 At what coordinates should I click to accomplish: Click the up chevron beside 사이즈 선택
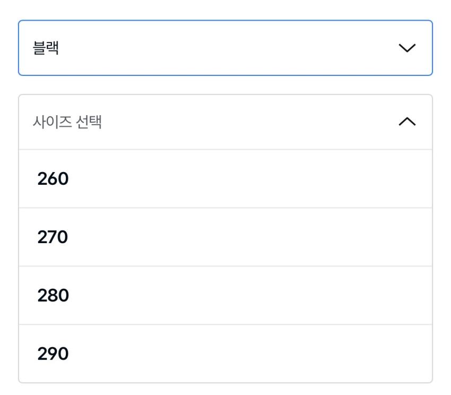point(407,123)
